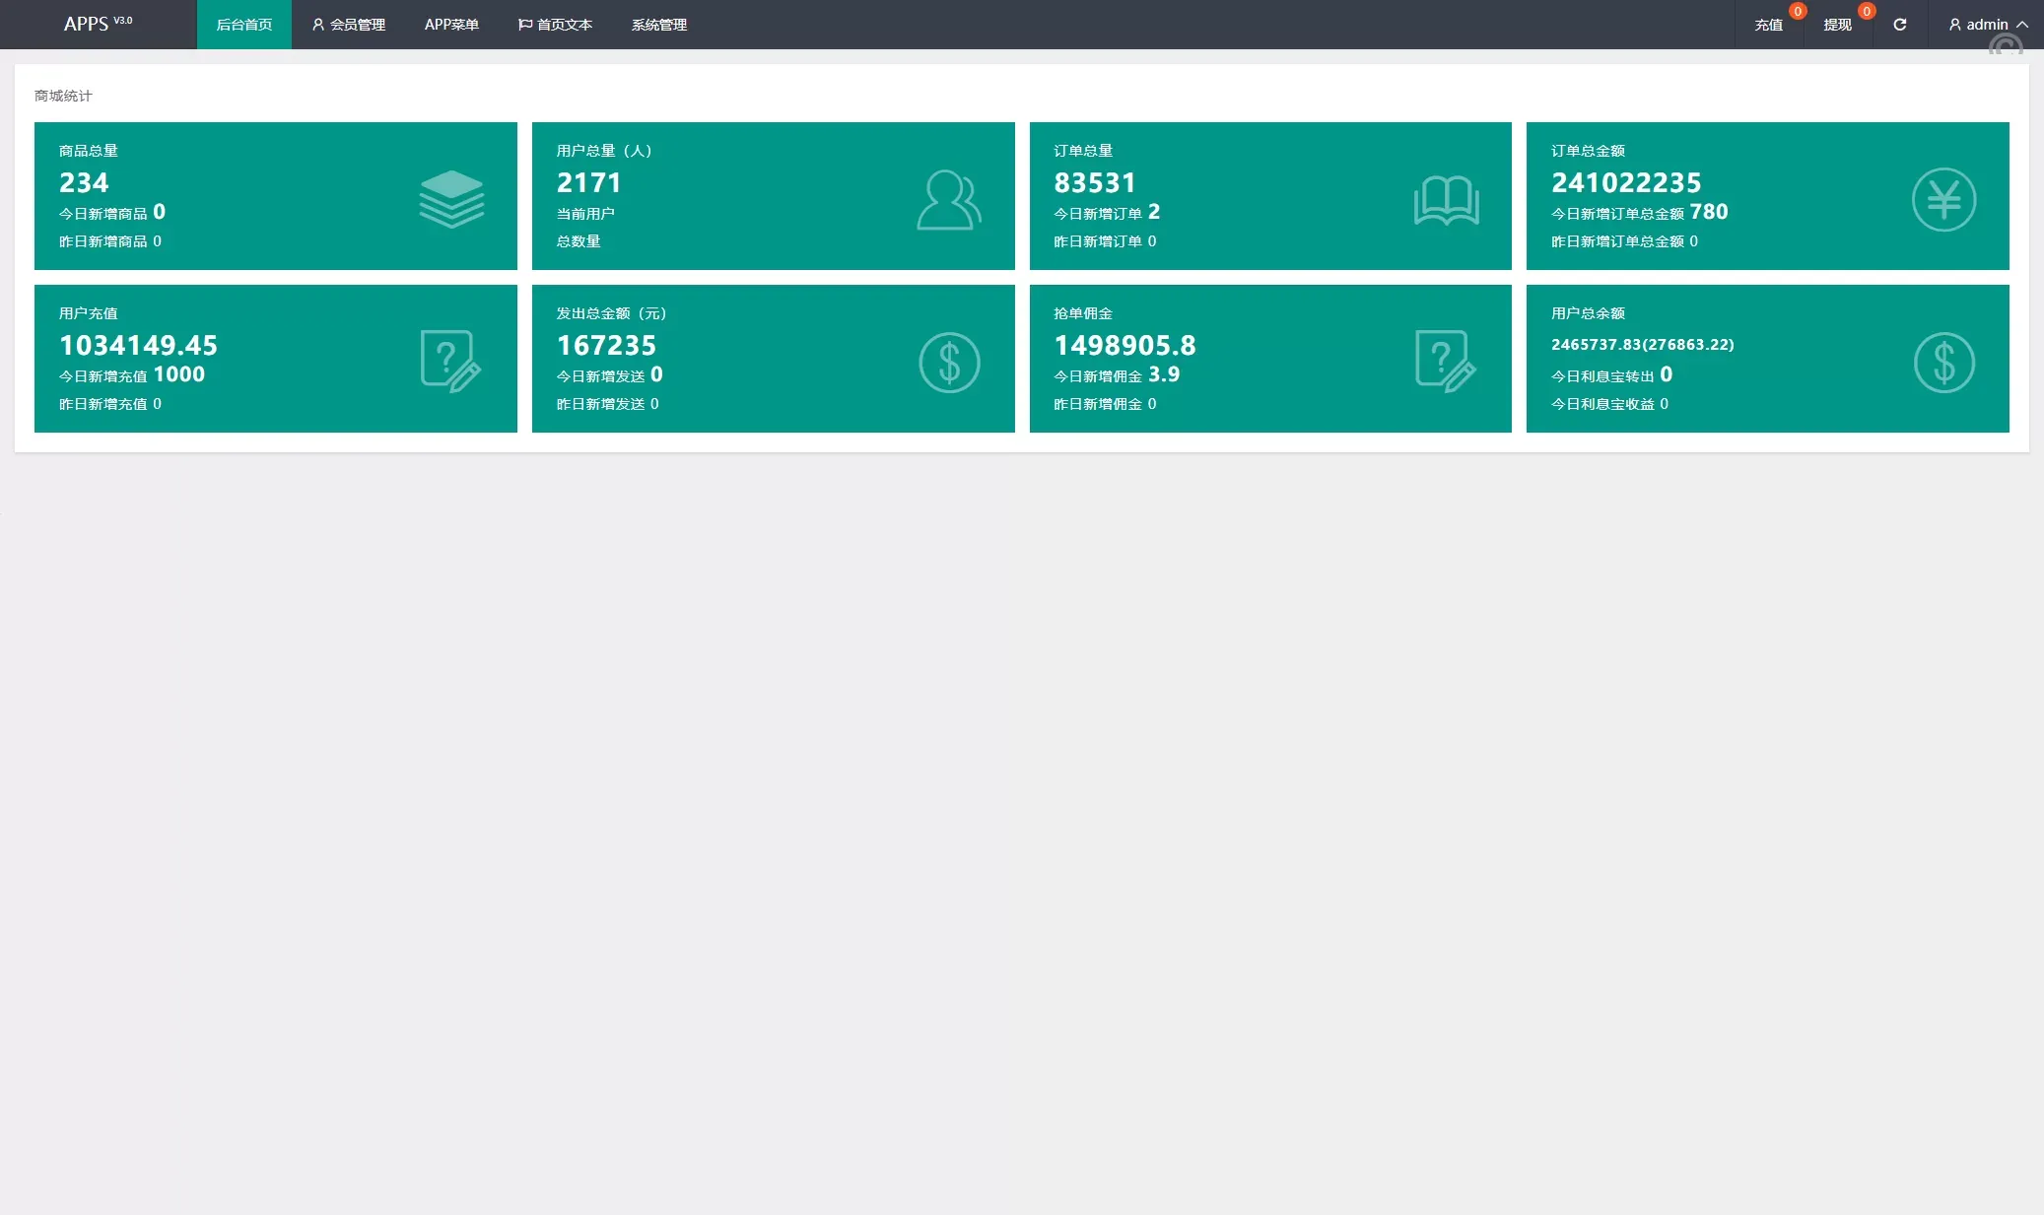The image size is (2044, 1215).
Task: Open the APP菜单 menu
Action: click(x=451, y=25)
